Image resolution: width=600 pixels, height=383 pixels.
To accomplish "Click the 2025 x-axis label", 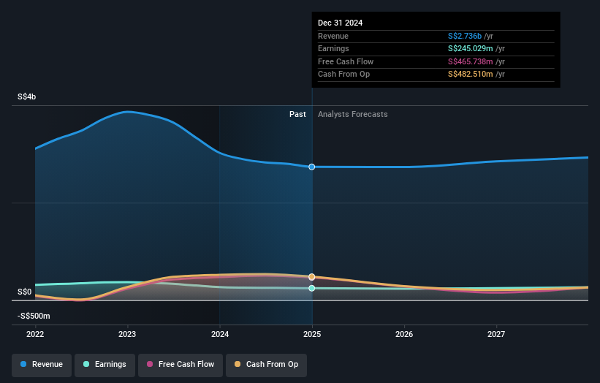I will pyautogui.click(x=312, y=335).
